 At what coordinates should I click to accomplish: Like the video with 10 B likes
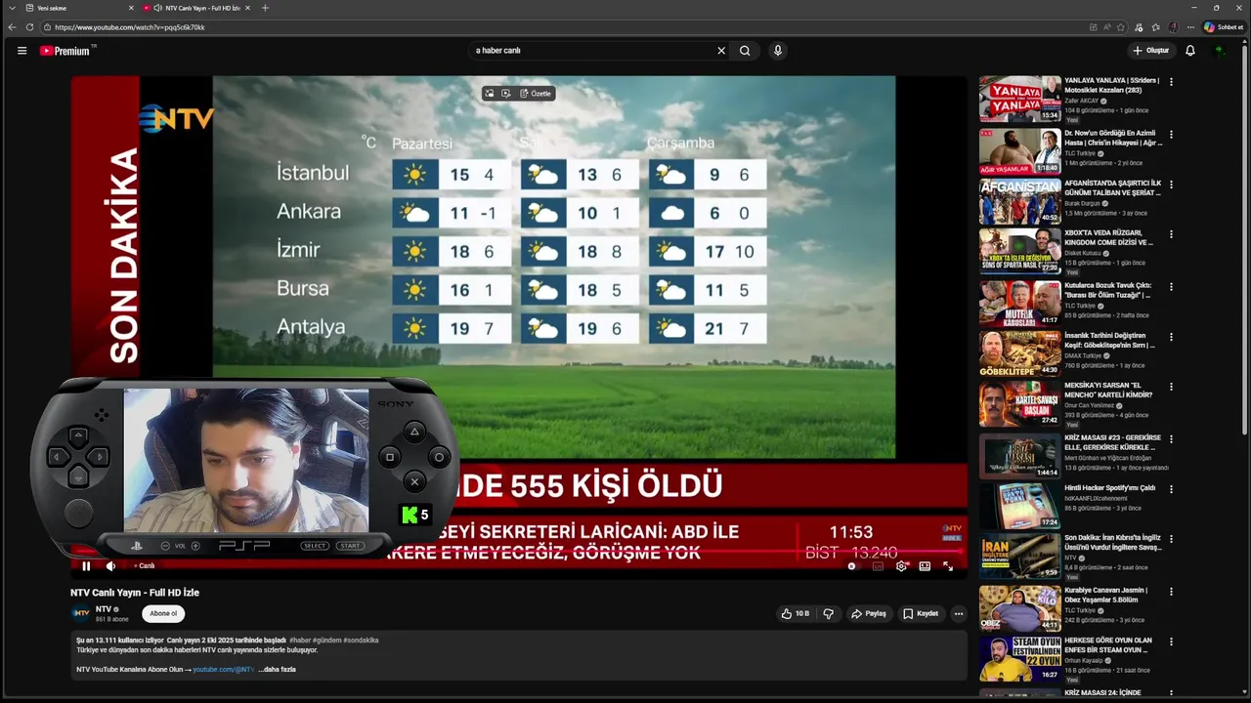point(795,614)
